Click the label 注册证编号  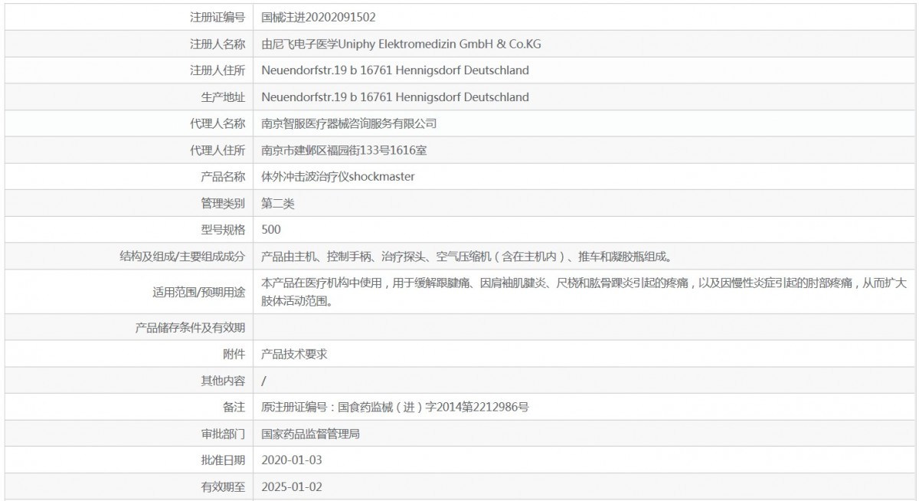tap(217, 17)
